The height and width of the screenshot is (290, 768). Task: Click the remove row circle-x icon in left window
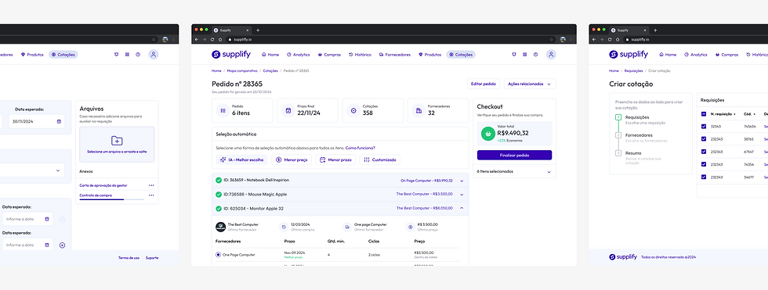click(x=62, y=245)
